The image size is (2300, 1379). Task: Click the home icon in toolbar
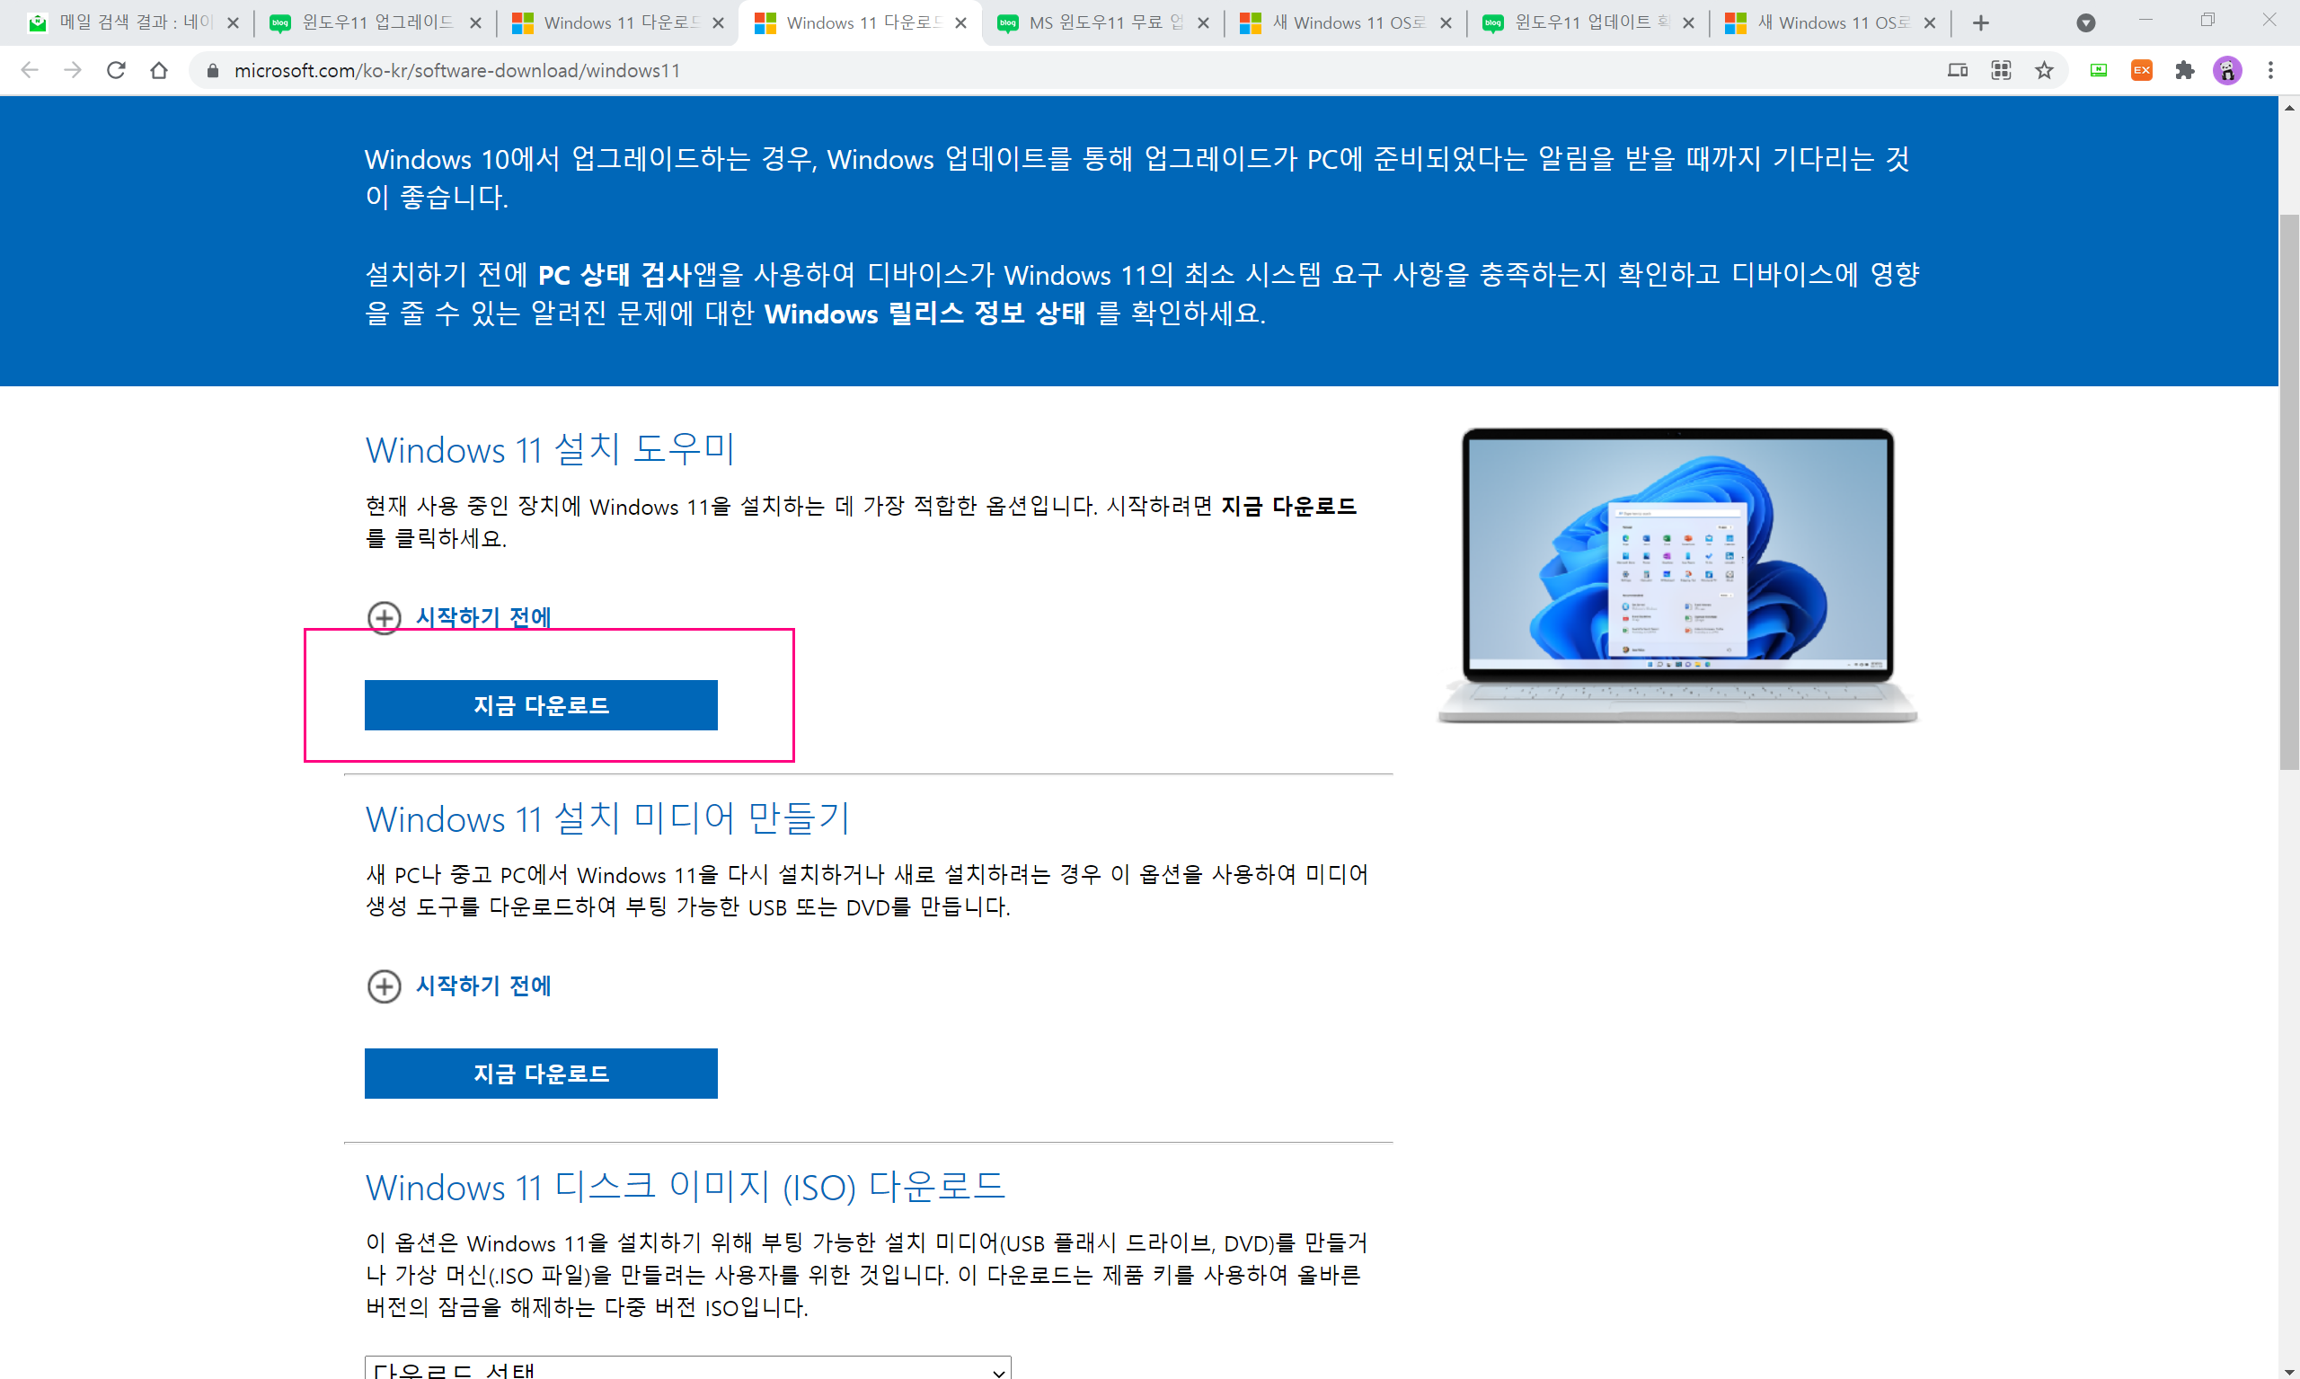[x=159, y=71]
